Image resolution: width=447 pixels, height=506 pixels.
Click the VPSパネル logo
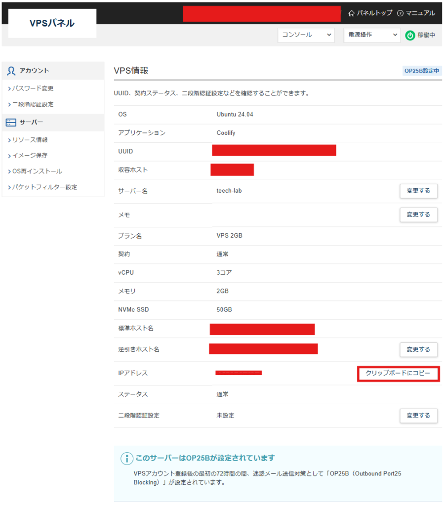pos(52,23)
